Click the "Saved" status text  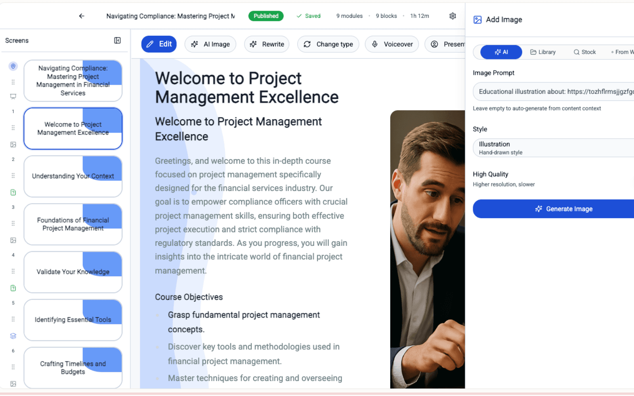click(313, 16)
